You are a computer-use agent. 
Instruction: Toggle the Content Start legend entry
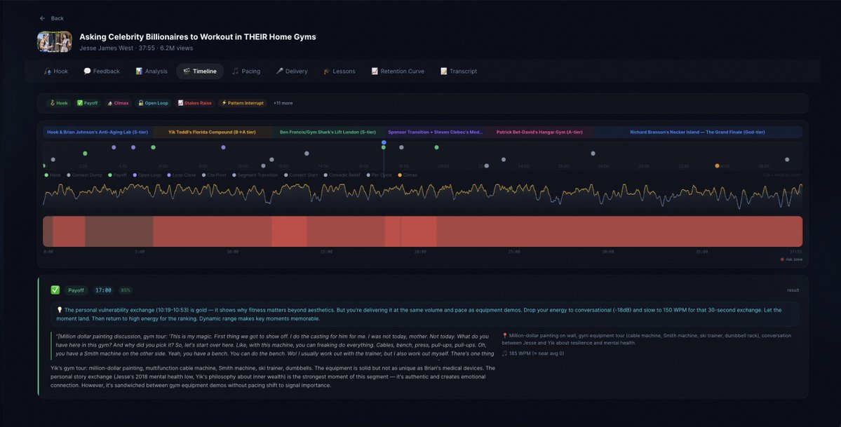coord(301,175)
